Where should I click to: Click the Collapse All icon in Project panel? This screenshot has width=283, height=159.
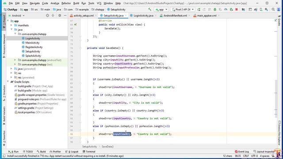[53, 16]
